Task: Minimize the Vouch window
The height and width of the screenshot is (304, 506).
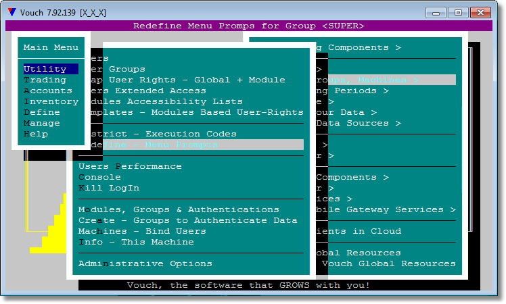Action: pyautogui.click(x=436, y=13)
